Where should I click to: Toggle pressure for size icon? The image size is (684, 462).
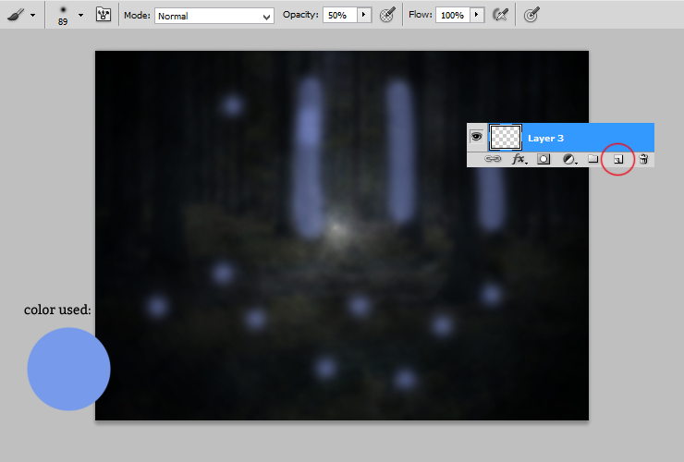[x=531, y=15]
